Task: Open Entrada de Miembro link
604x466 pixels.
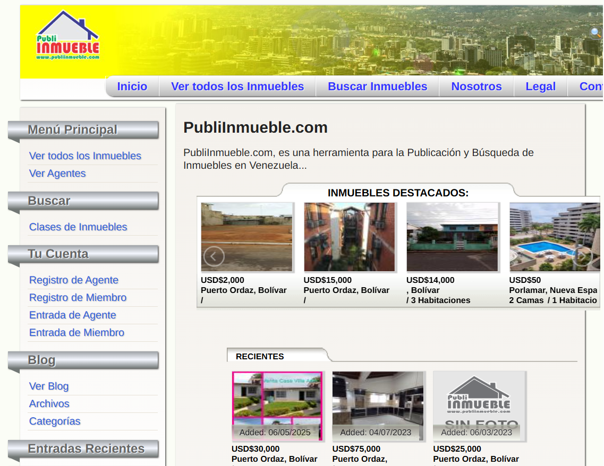Action: (76, 333)
